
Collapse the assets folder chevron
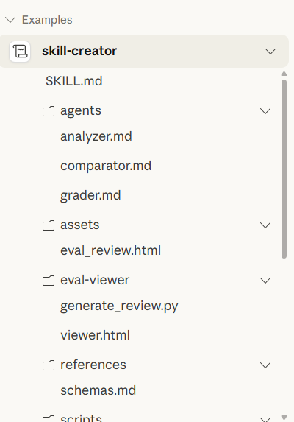point(265,225)
